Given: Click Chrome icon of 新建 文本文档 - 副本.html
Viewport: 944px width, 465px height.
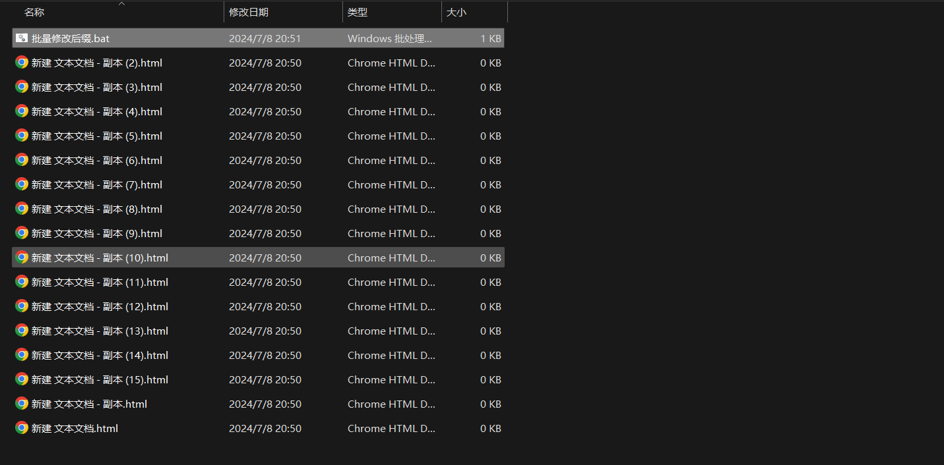Looking at the screenshot, I should pyautogui.click(x=22, y=404).
